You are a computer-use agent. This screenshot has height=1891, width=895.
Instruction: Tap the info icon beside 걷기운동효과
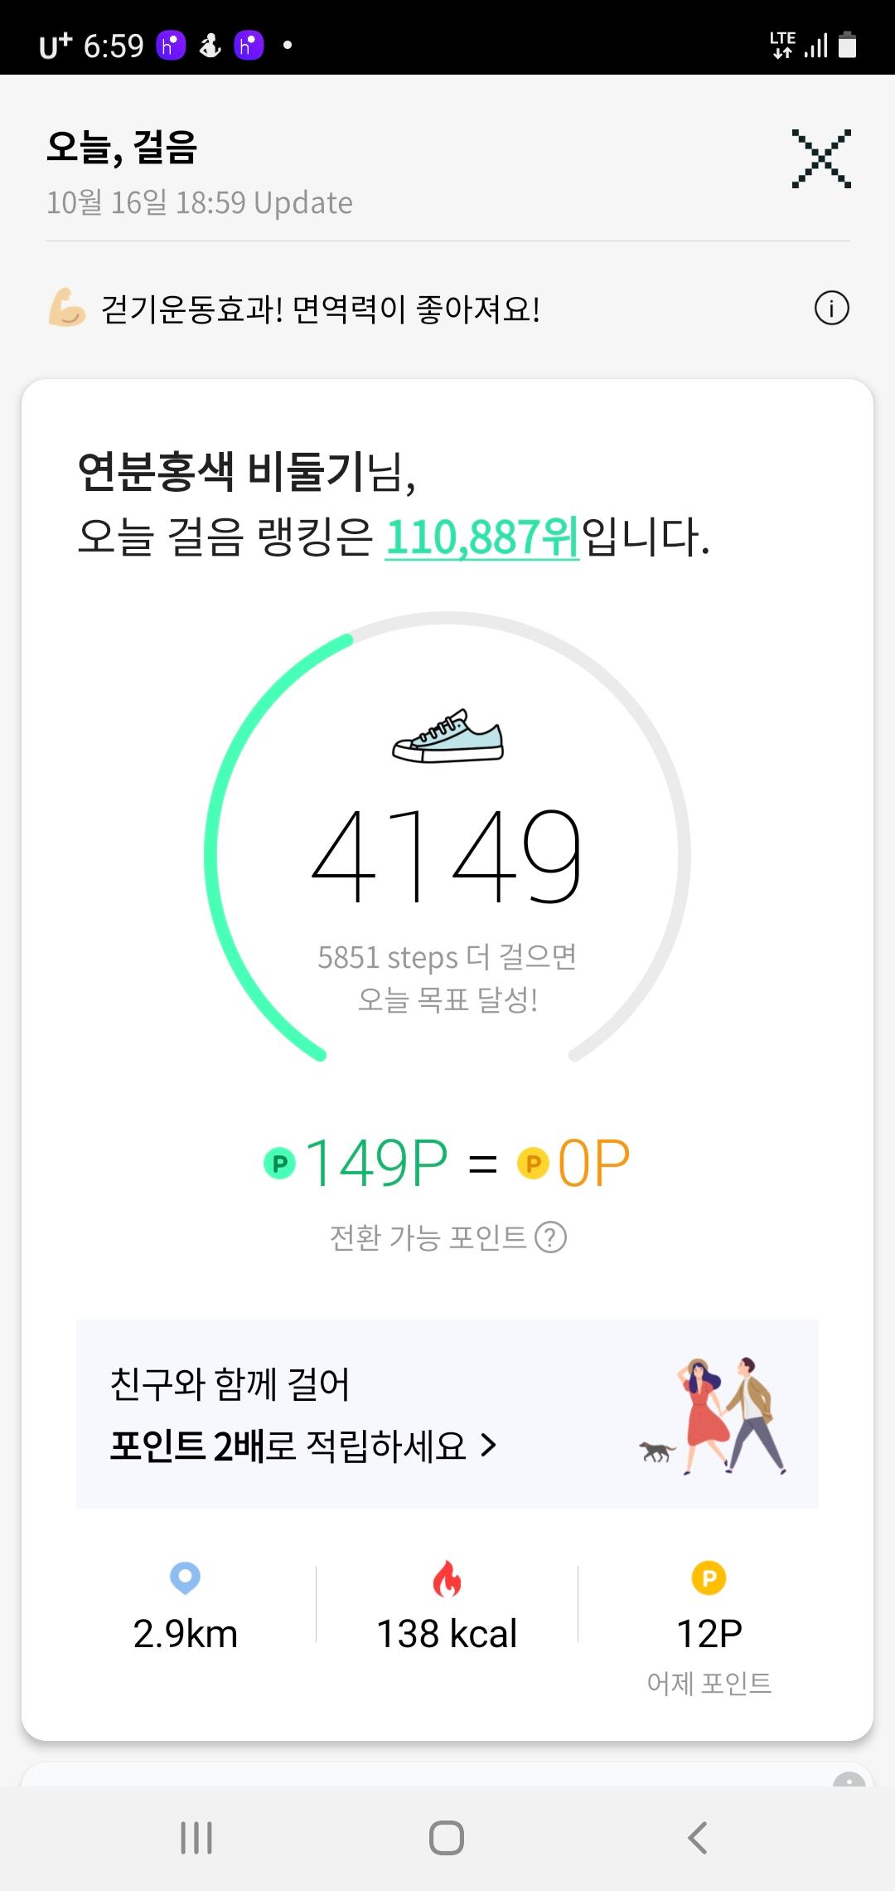[x=831, y=309]
